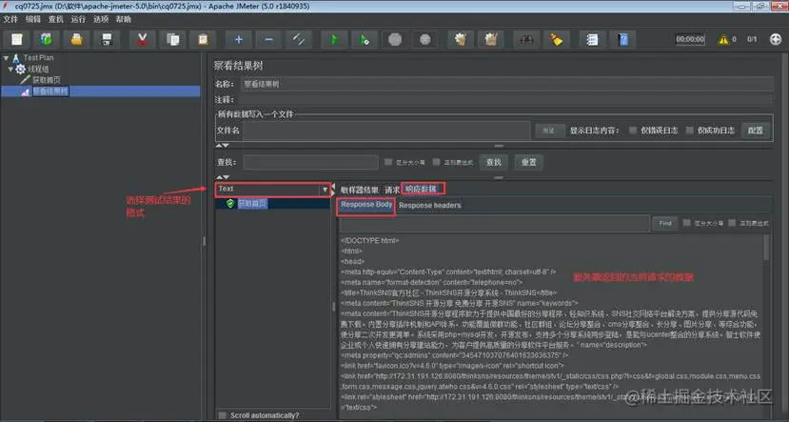This screenshot has height=422, width=789.
Task: Open the Templates toolbar icon
Action: click(x=47, y=39)
